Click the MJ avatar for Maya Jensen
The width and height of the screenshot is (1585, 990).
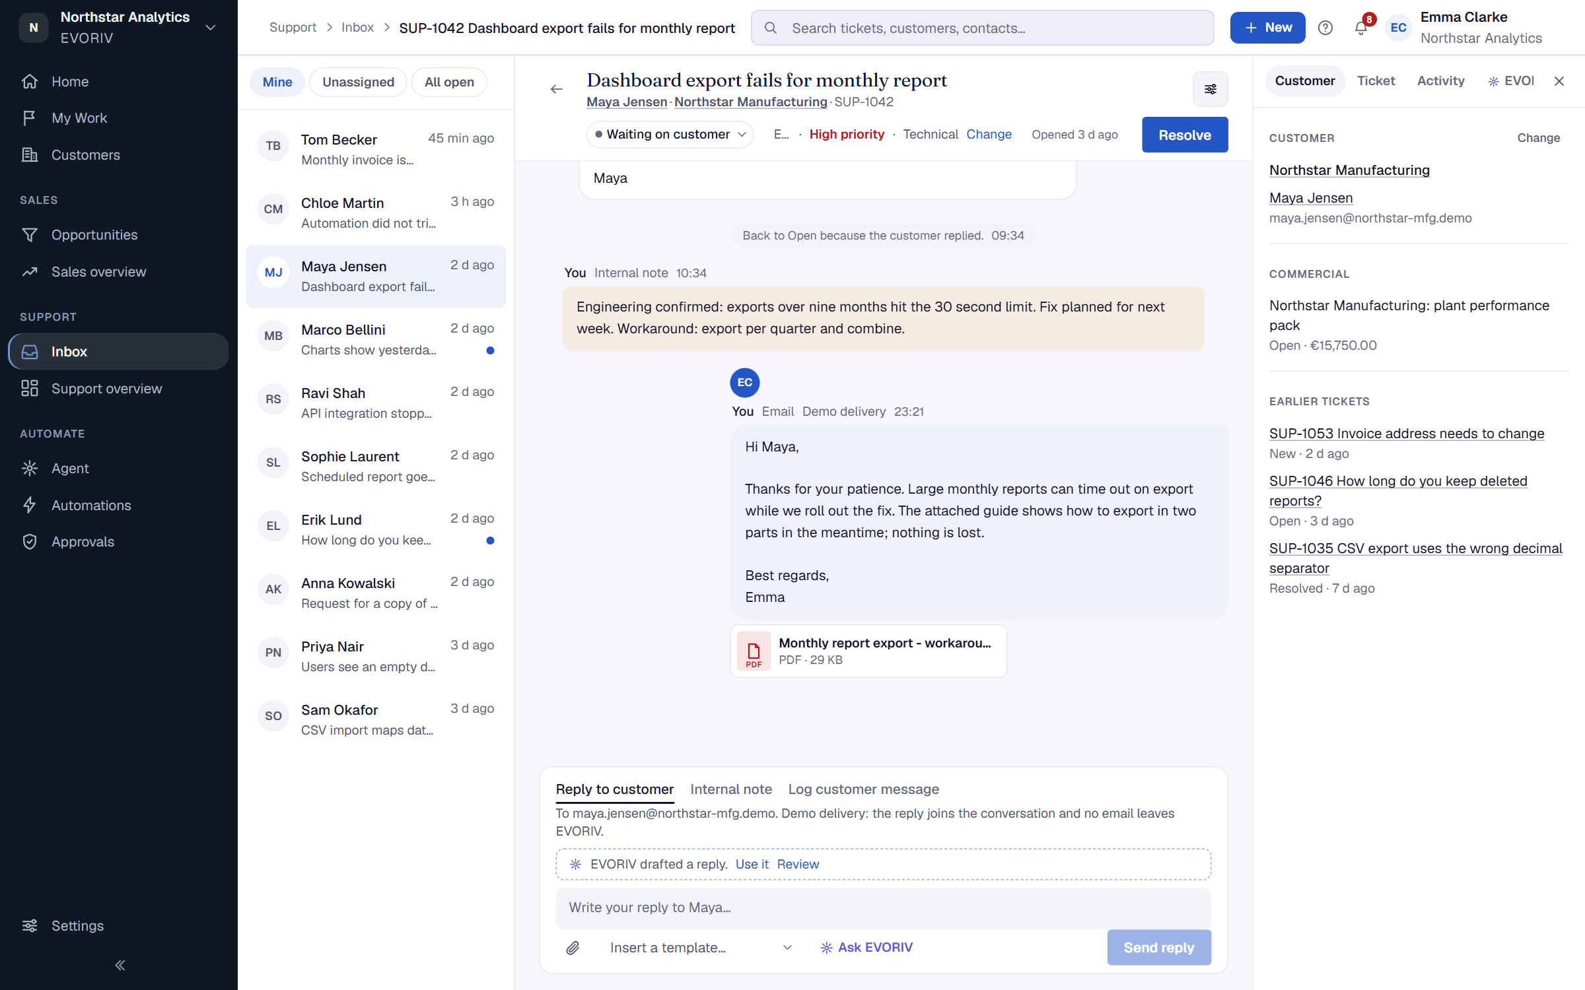[273, 273]
